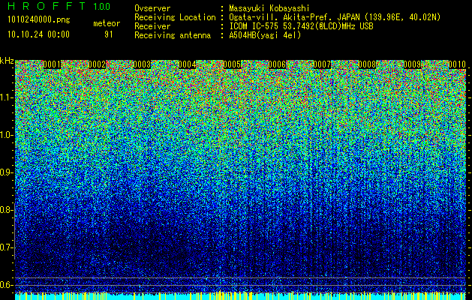
Task: Click the kHz axis unit label
Action: (7, 61)
